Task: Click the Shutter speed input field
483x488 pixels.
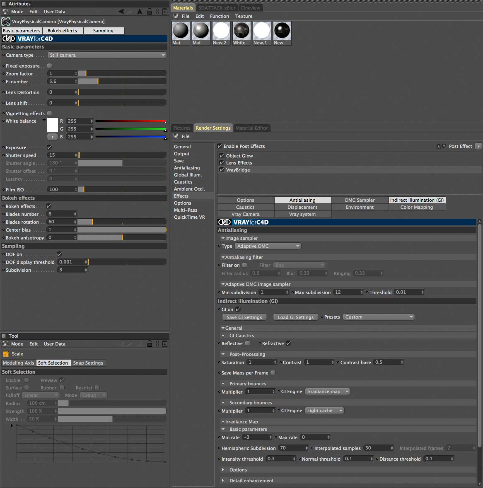Action: pyautogui.click(x=62, y=155)
